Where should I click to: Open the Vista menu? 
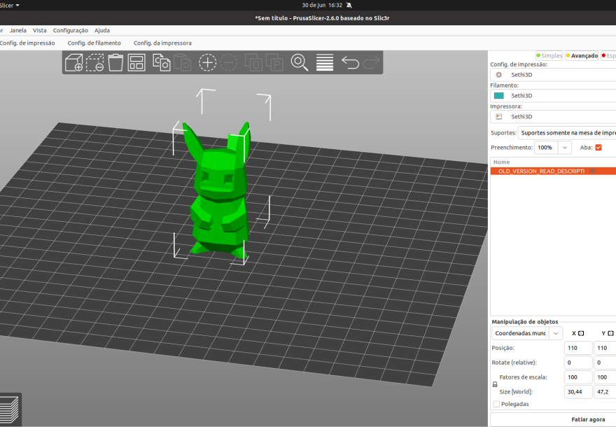40,30
